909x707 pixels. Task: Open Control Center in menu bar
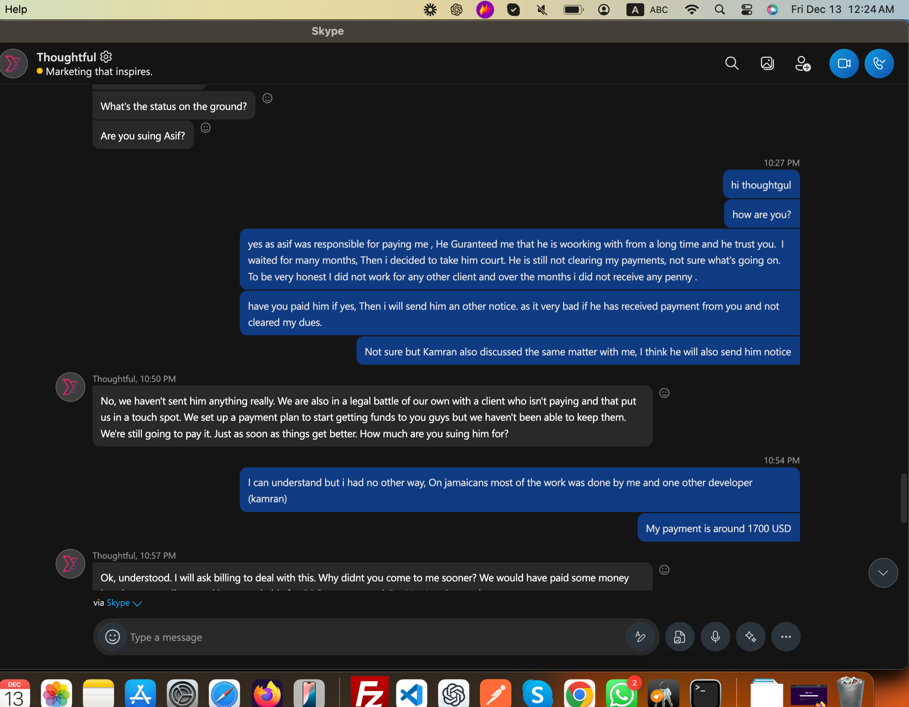tap(747, 10)
